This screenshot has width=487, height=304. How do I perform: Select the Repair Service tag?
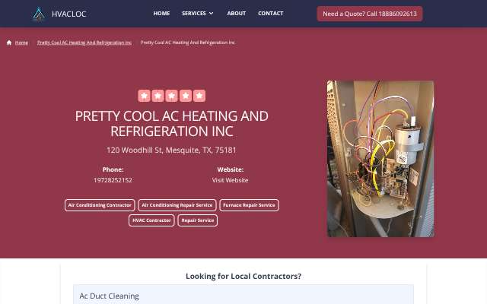coord(198,220)
